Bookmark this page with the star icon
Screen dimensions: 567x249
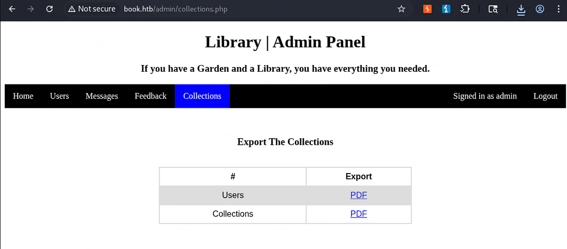[x=402, y=9]
